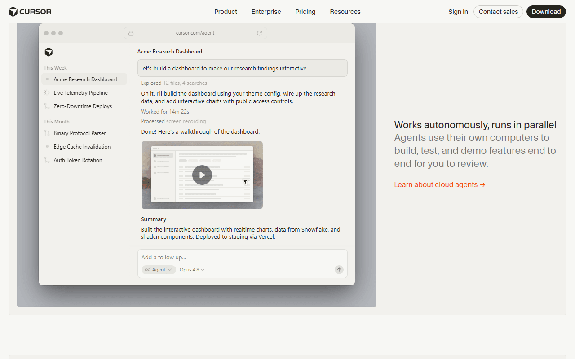575x359 pixels.
Task: Click branch icon beside Binary Protocol Parser
Action: click(x=47, y=133)
